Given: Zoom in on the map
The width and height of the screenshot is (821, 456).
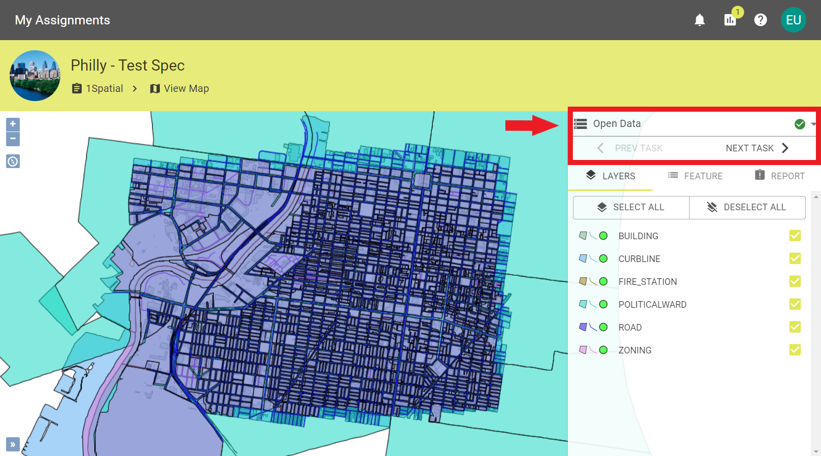Looking at the screenshot, I should point(13,124).
